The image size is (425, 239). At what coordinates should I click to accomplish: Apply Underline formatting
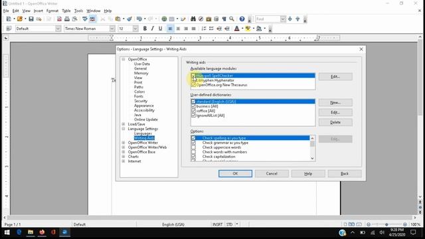(160, 29)
